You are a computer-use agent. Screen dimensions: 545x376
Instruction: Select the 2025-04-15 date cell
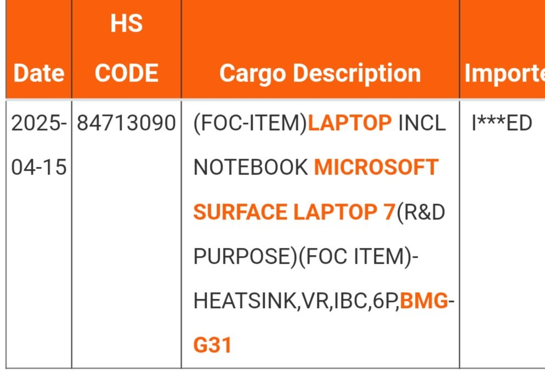click(x=38, y=145)
